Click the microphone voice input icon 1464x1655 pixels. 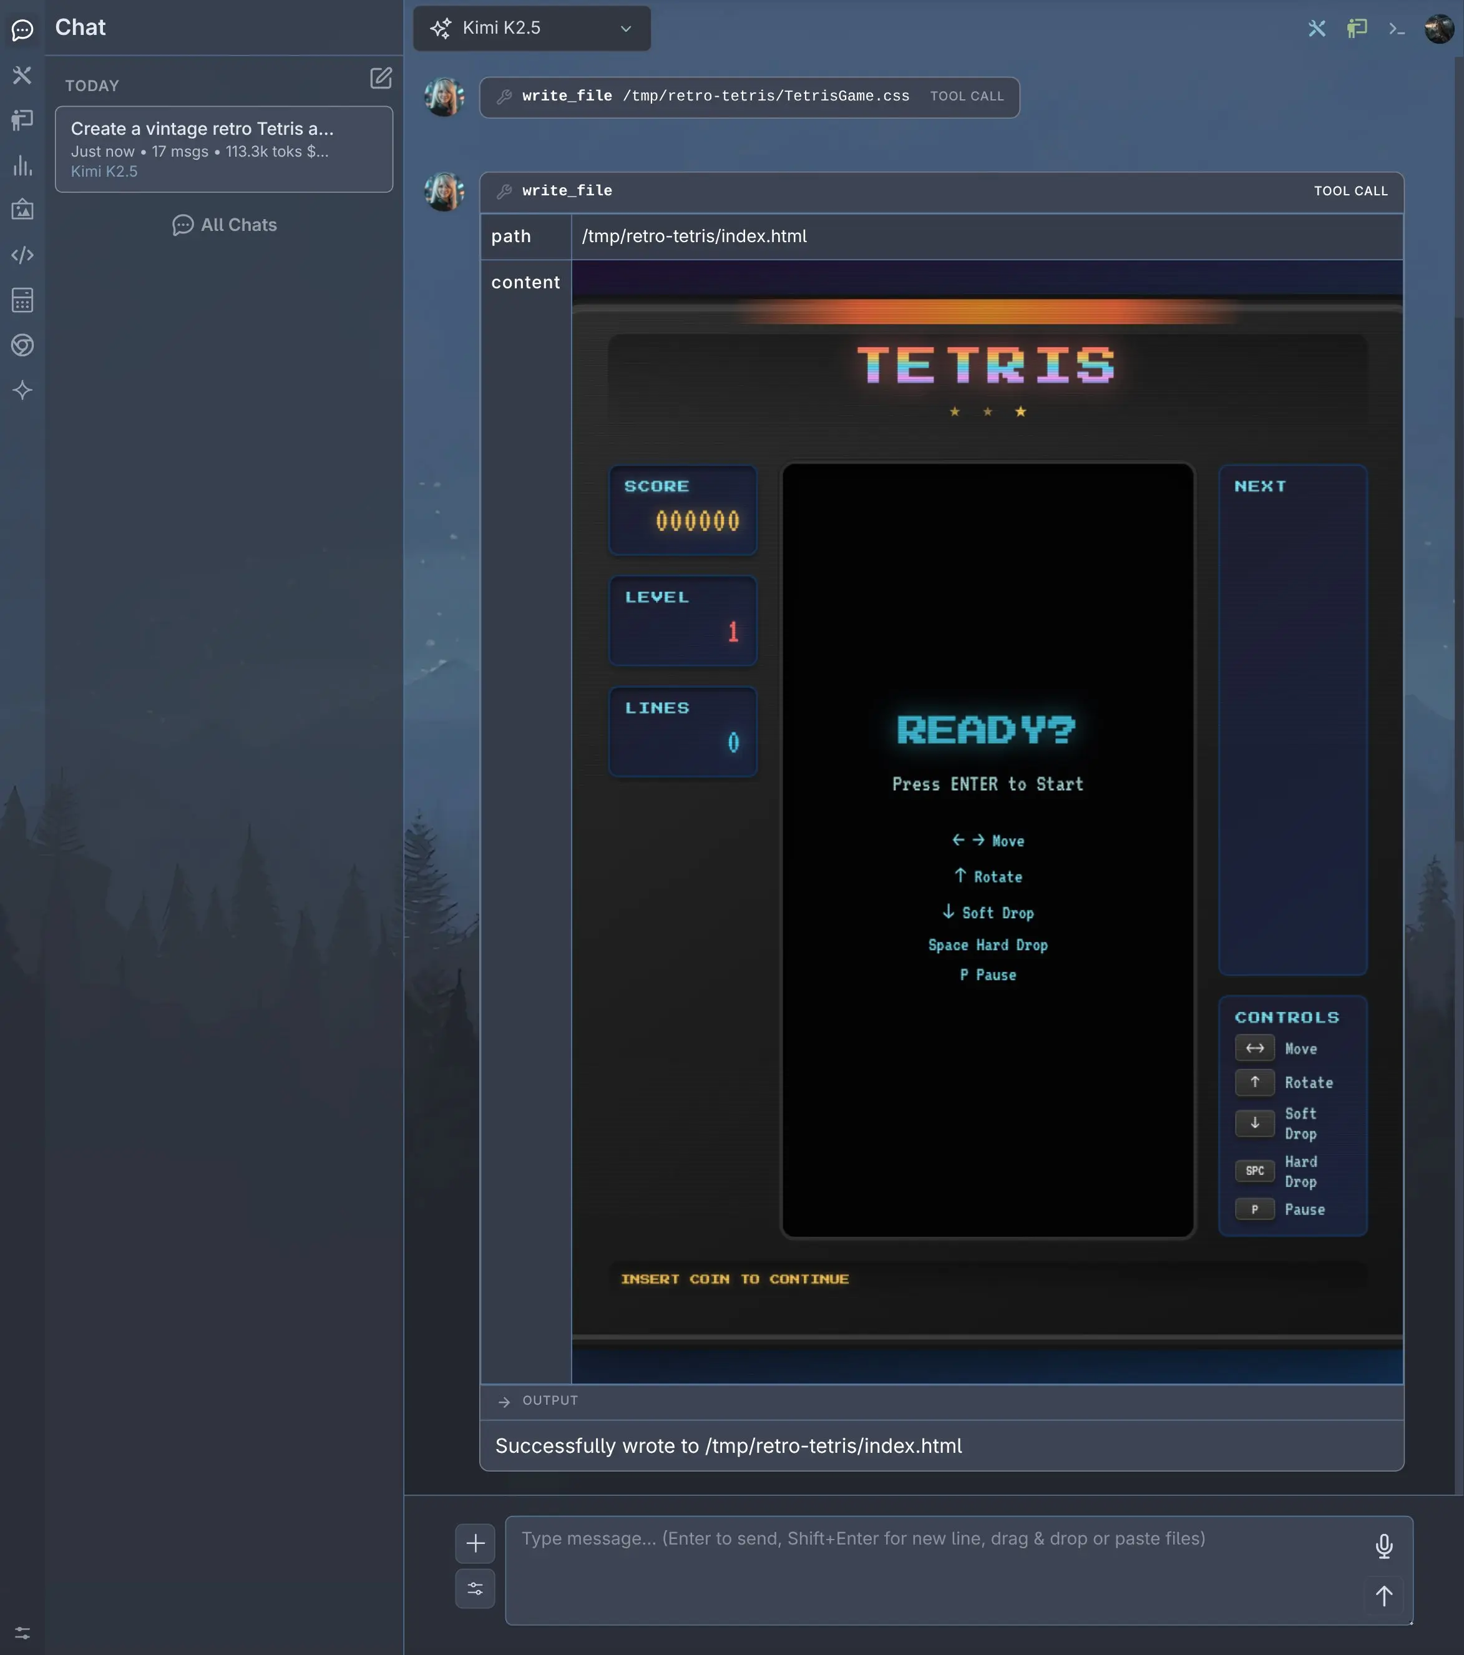pos(1384,1546)
